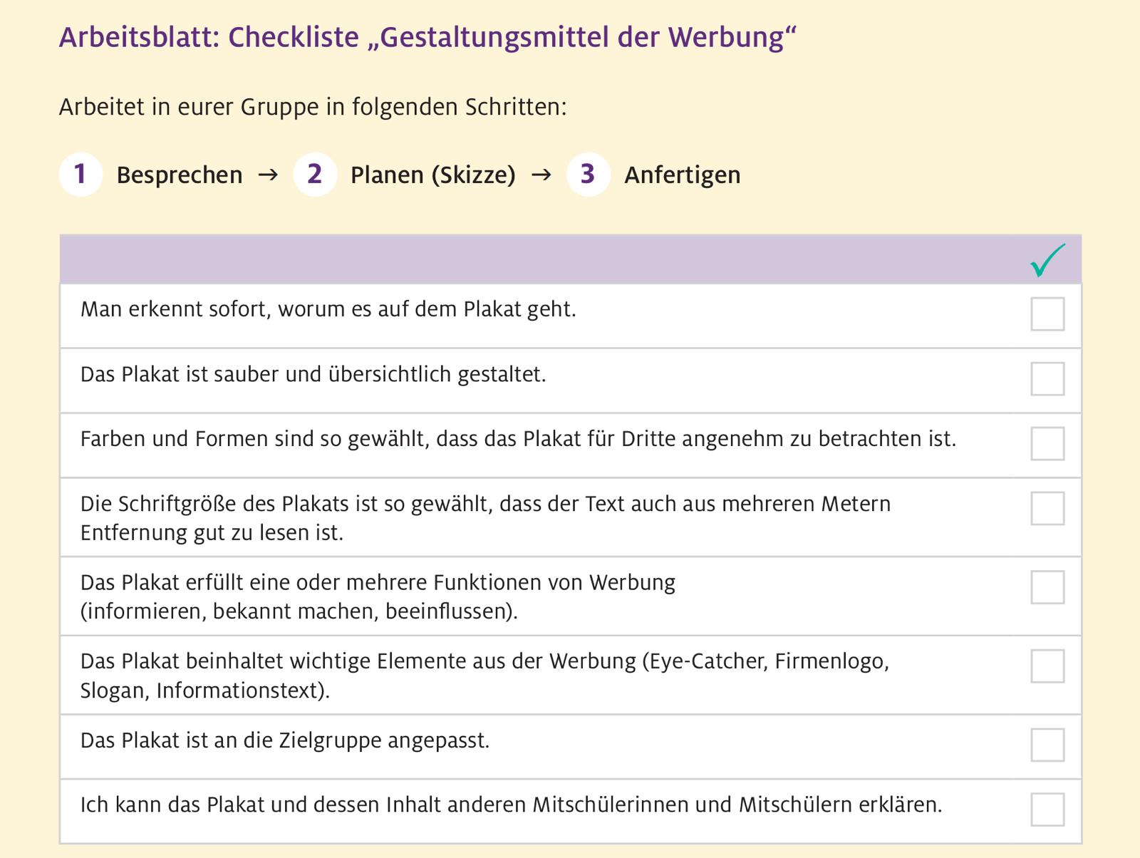Tick the 'sauber und übersichtlich gestaltet' checkbox

[x=1047, y=378]
